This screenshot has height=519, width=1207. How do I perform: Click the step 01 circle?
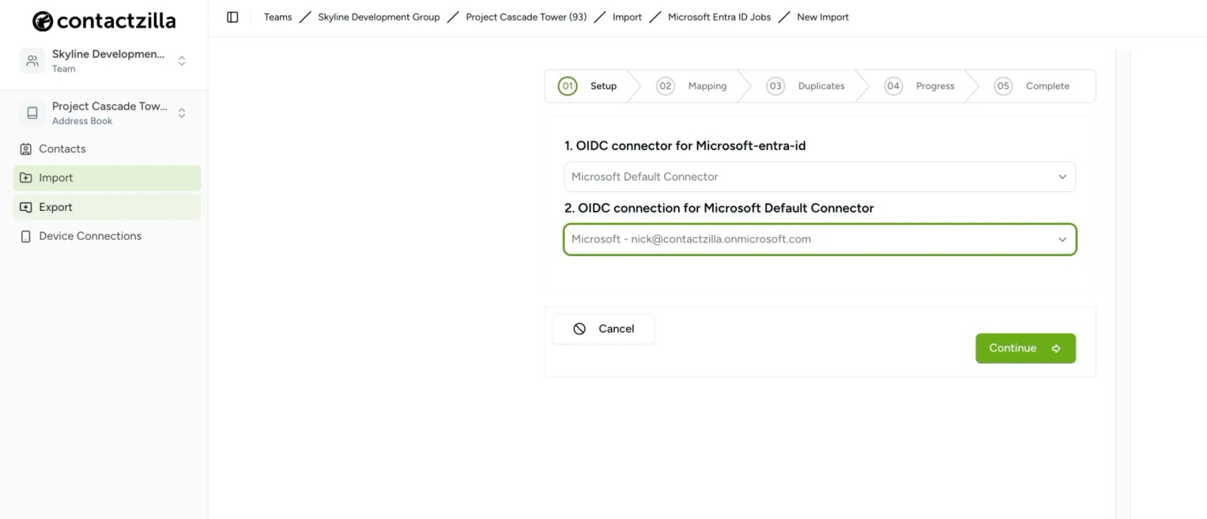567,86
